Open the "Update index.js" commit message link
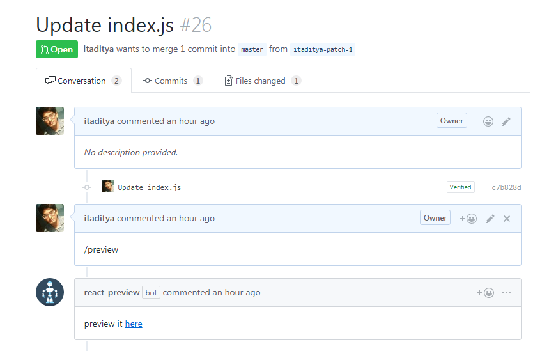The width and height of the screenshot is (549, 351). click(150, 187)
